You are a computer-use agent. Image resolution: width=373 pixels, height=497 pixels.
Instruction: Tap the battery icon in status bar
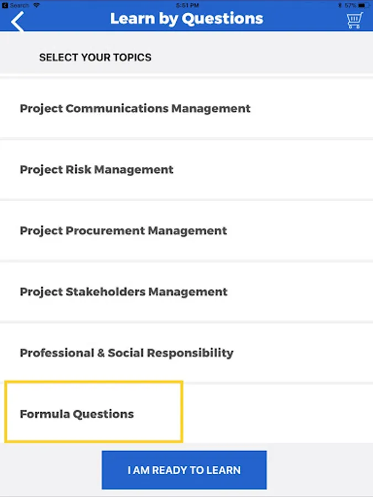tap(364, 5)
